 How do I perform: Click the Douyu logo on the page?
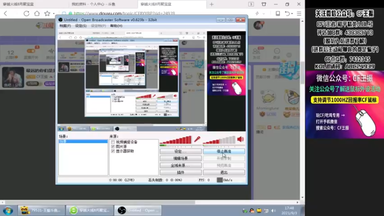[x=45, y=25]
